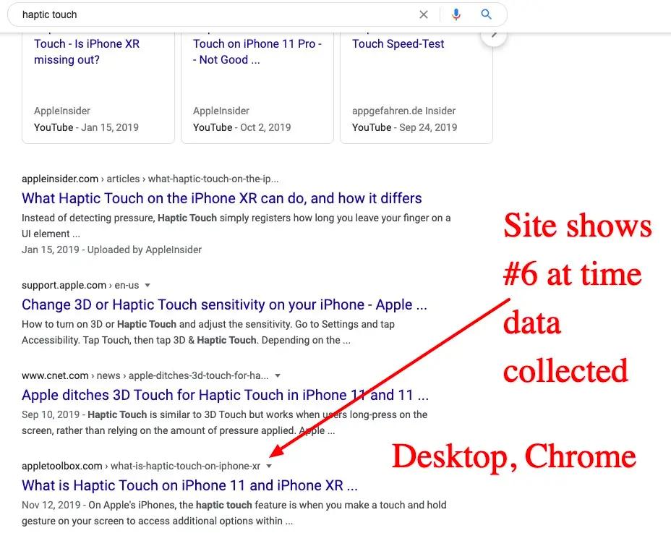
Task: Advance the video carousel with the right chevron
Action: pos(494,34)
